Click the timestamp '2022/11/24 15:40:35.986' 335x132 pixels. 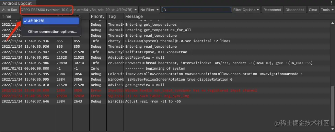click(25, 63)
